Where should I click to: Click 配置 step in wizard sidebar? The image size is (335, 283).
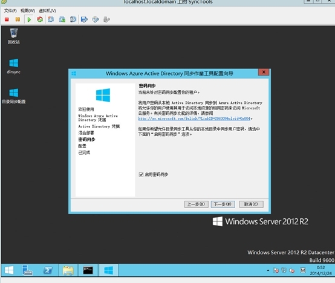[82, 146]
